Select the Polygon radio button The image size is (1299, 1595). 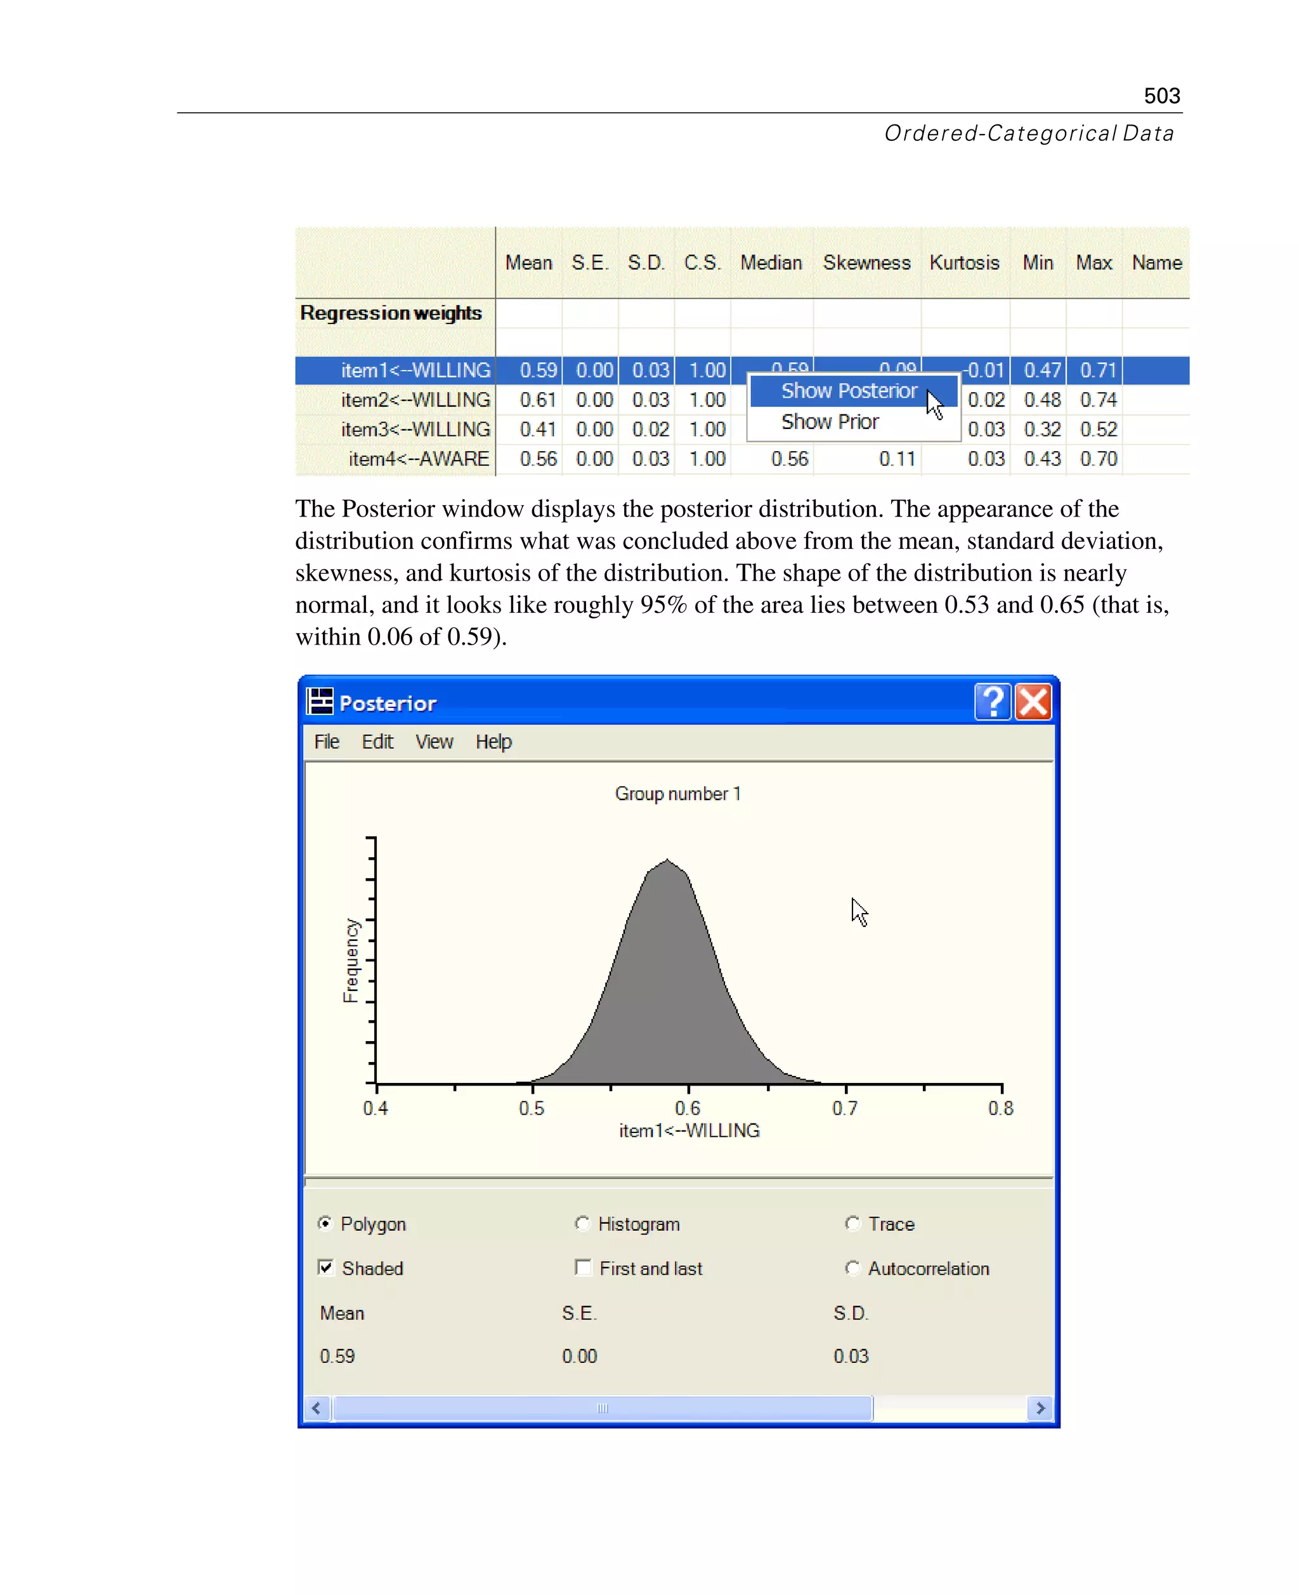coord(325,1223)
